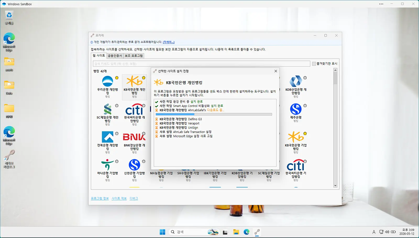Click the scrollbar down arrow in site list
This screenshot has width=419, height=238.
click(x=335, y=186)
